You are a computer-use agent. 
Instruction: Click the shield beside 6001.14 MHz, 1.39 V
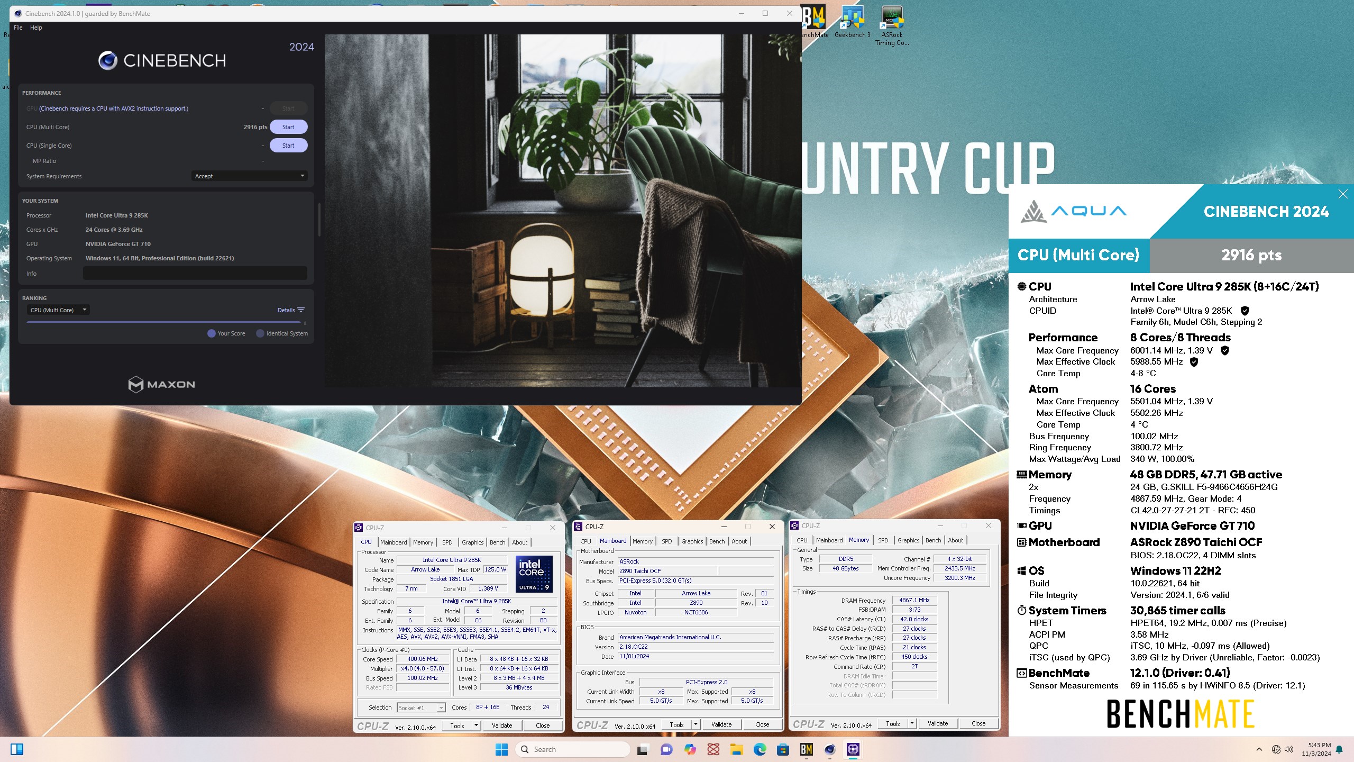(x=1224, y=350)
